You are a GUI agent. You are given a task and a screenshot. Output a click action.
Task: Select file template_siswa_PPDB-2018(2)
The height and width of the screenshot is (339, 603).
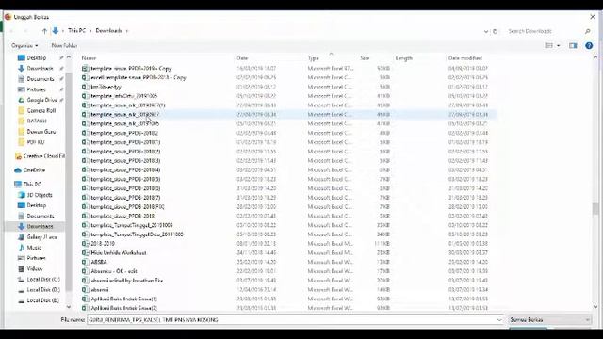tap(125, 152)
